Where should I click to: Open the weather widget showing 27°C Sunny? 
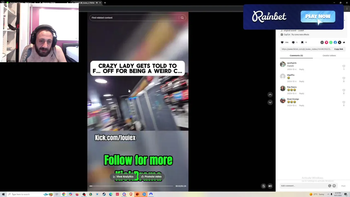[x=317, y=194]
